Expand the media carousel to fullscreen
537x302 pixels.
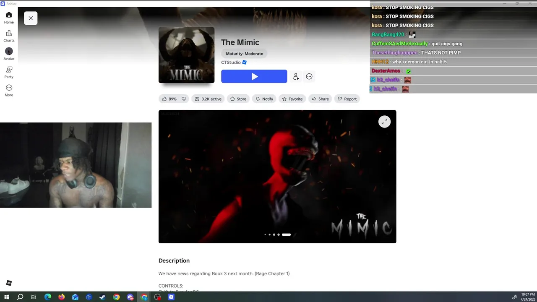coord(385,122)
